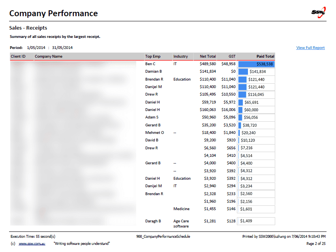This screenshot has width=336, height=252.
Task: Select the Top Emp column header
Action: [153, 56]
